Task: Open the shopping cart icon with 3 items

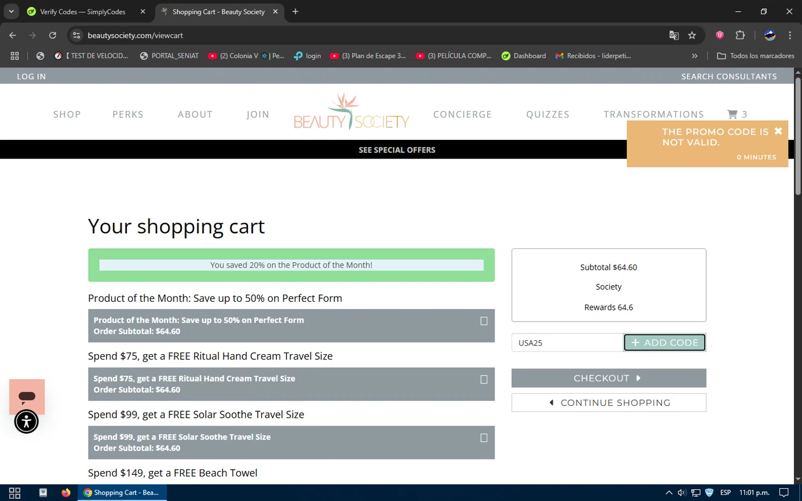Action: point(737,114)
